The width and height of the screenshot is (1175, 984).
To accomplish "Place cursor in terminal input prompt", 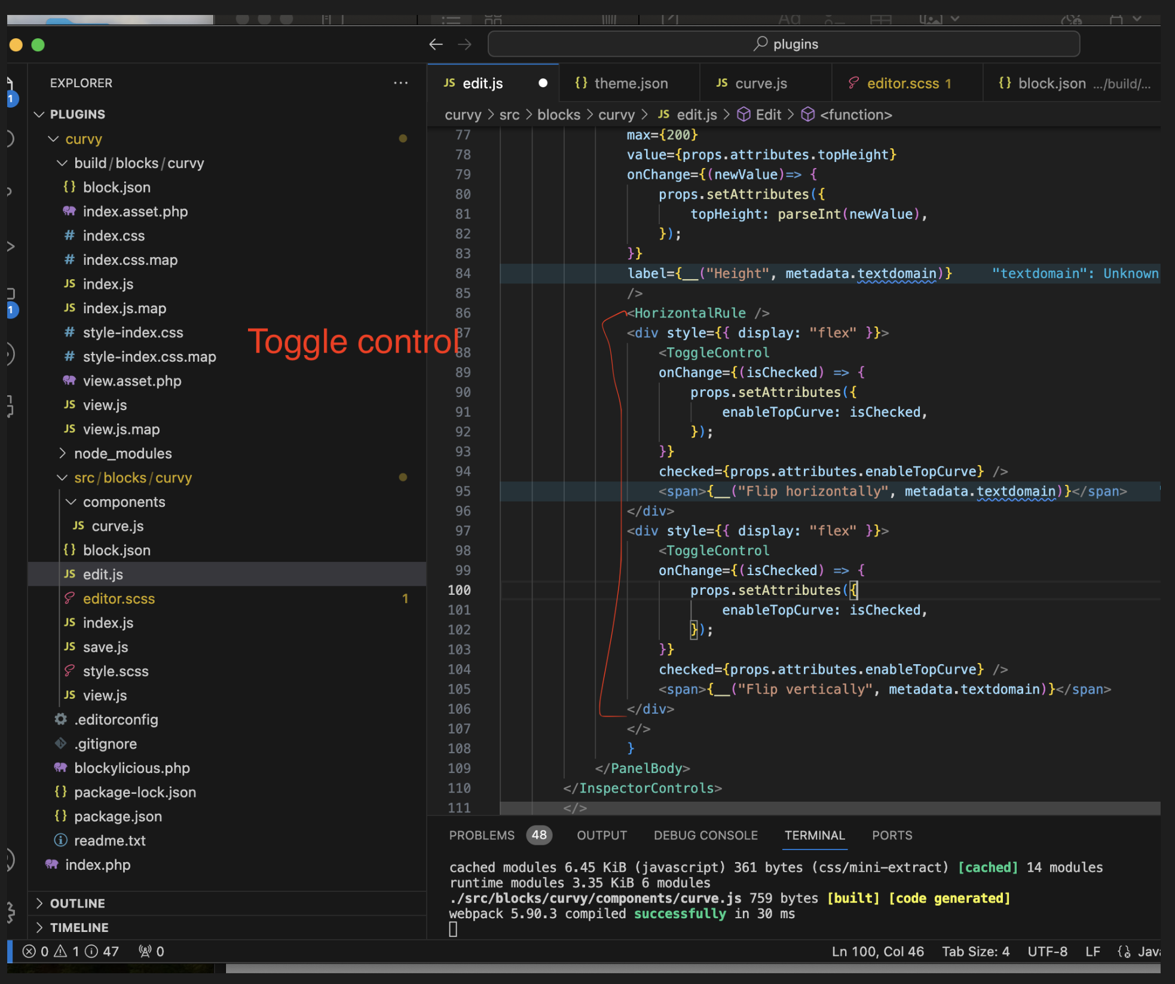I will click(453, 929).
